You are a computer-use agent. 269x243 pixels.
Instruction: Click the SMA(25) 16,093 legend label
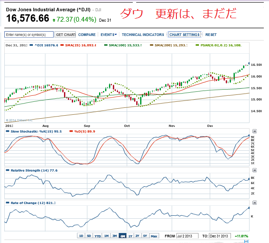(80, 45)
